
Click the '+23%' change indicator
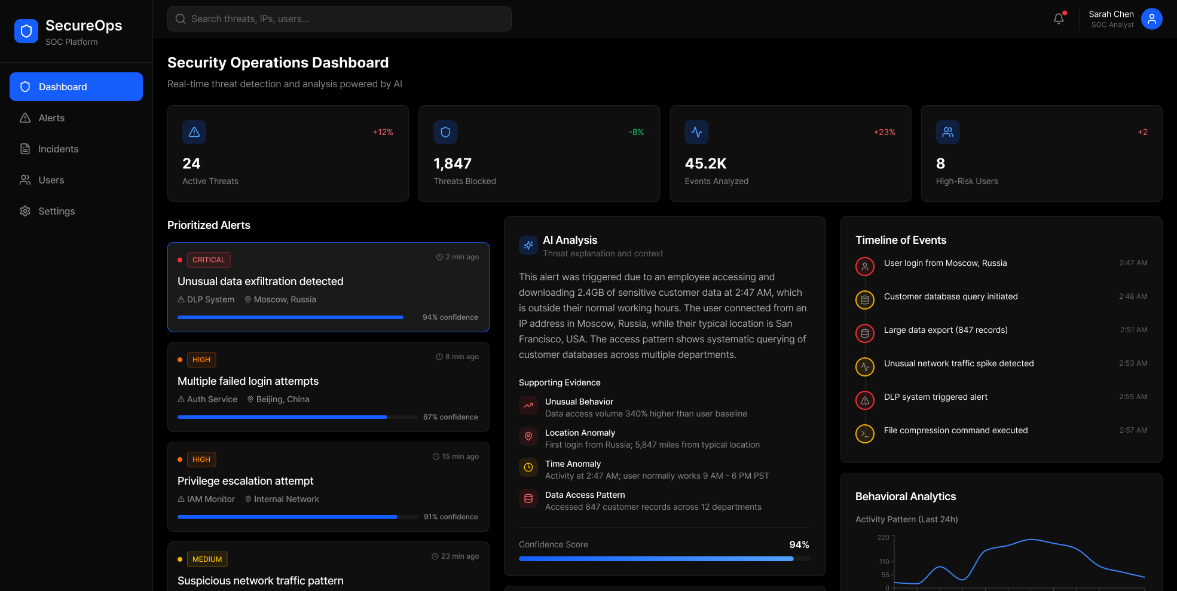[x=884, y=132]
